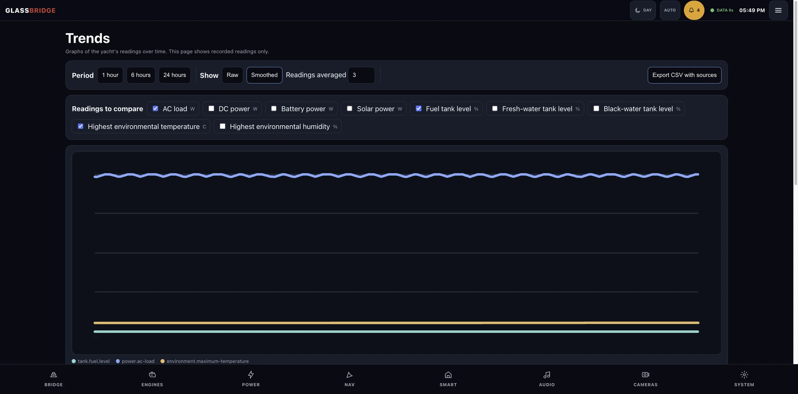798x394 pixels.
Task: Uncheck the Fuel tank level checkbox
Action: click(419, 108)
